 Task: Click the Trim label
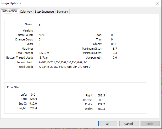[x=99, y=39]
